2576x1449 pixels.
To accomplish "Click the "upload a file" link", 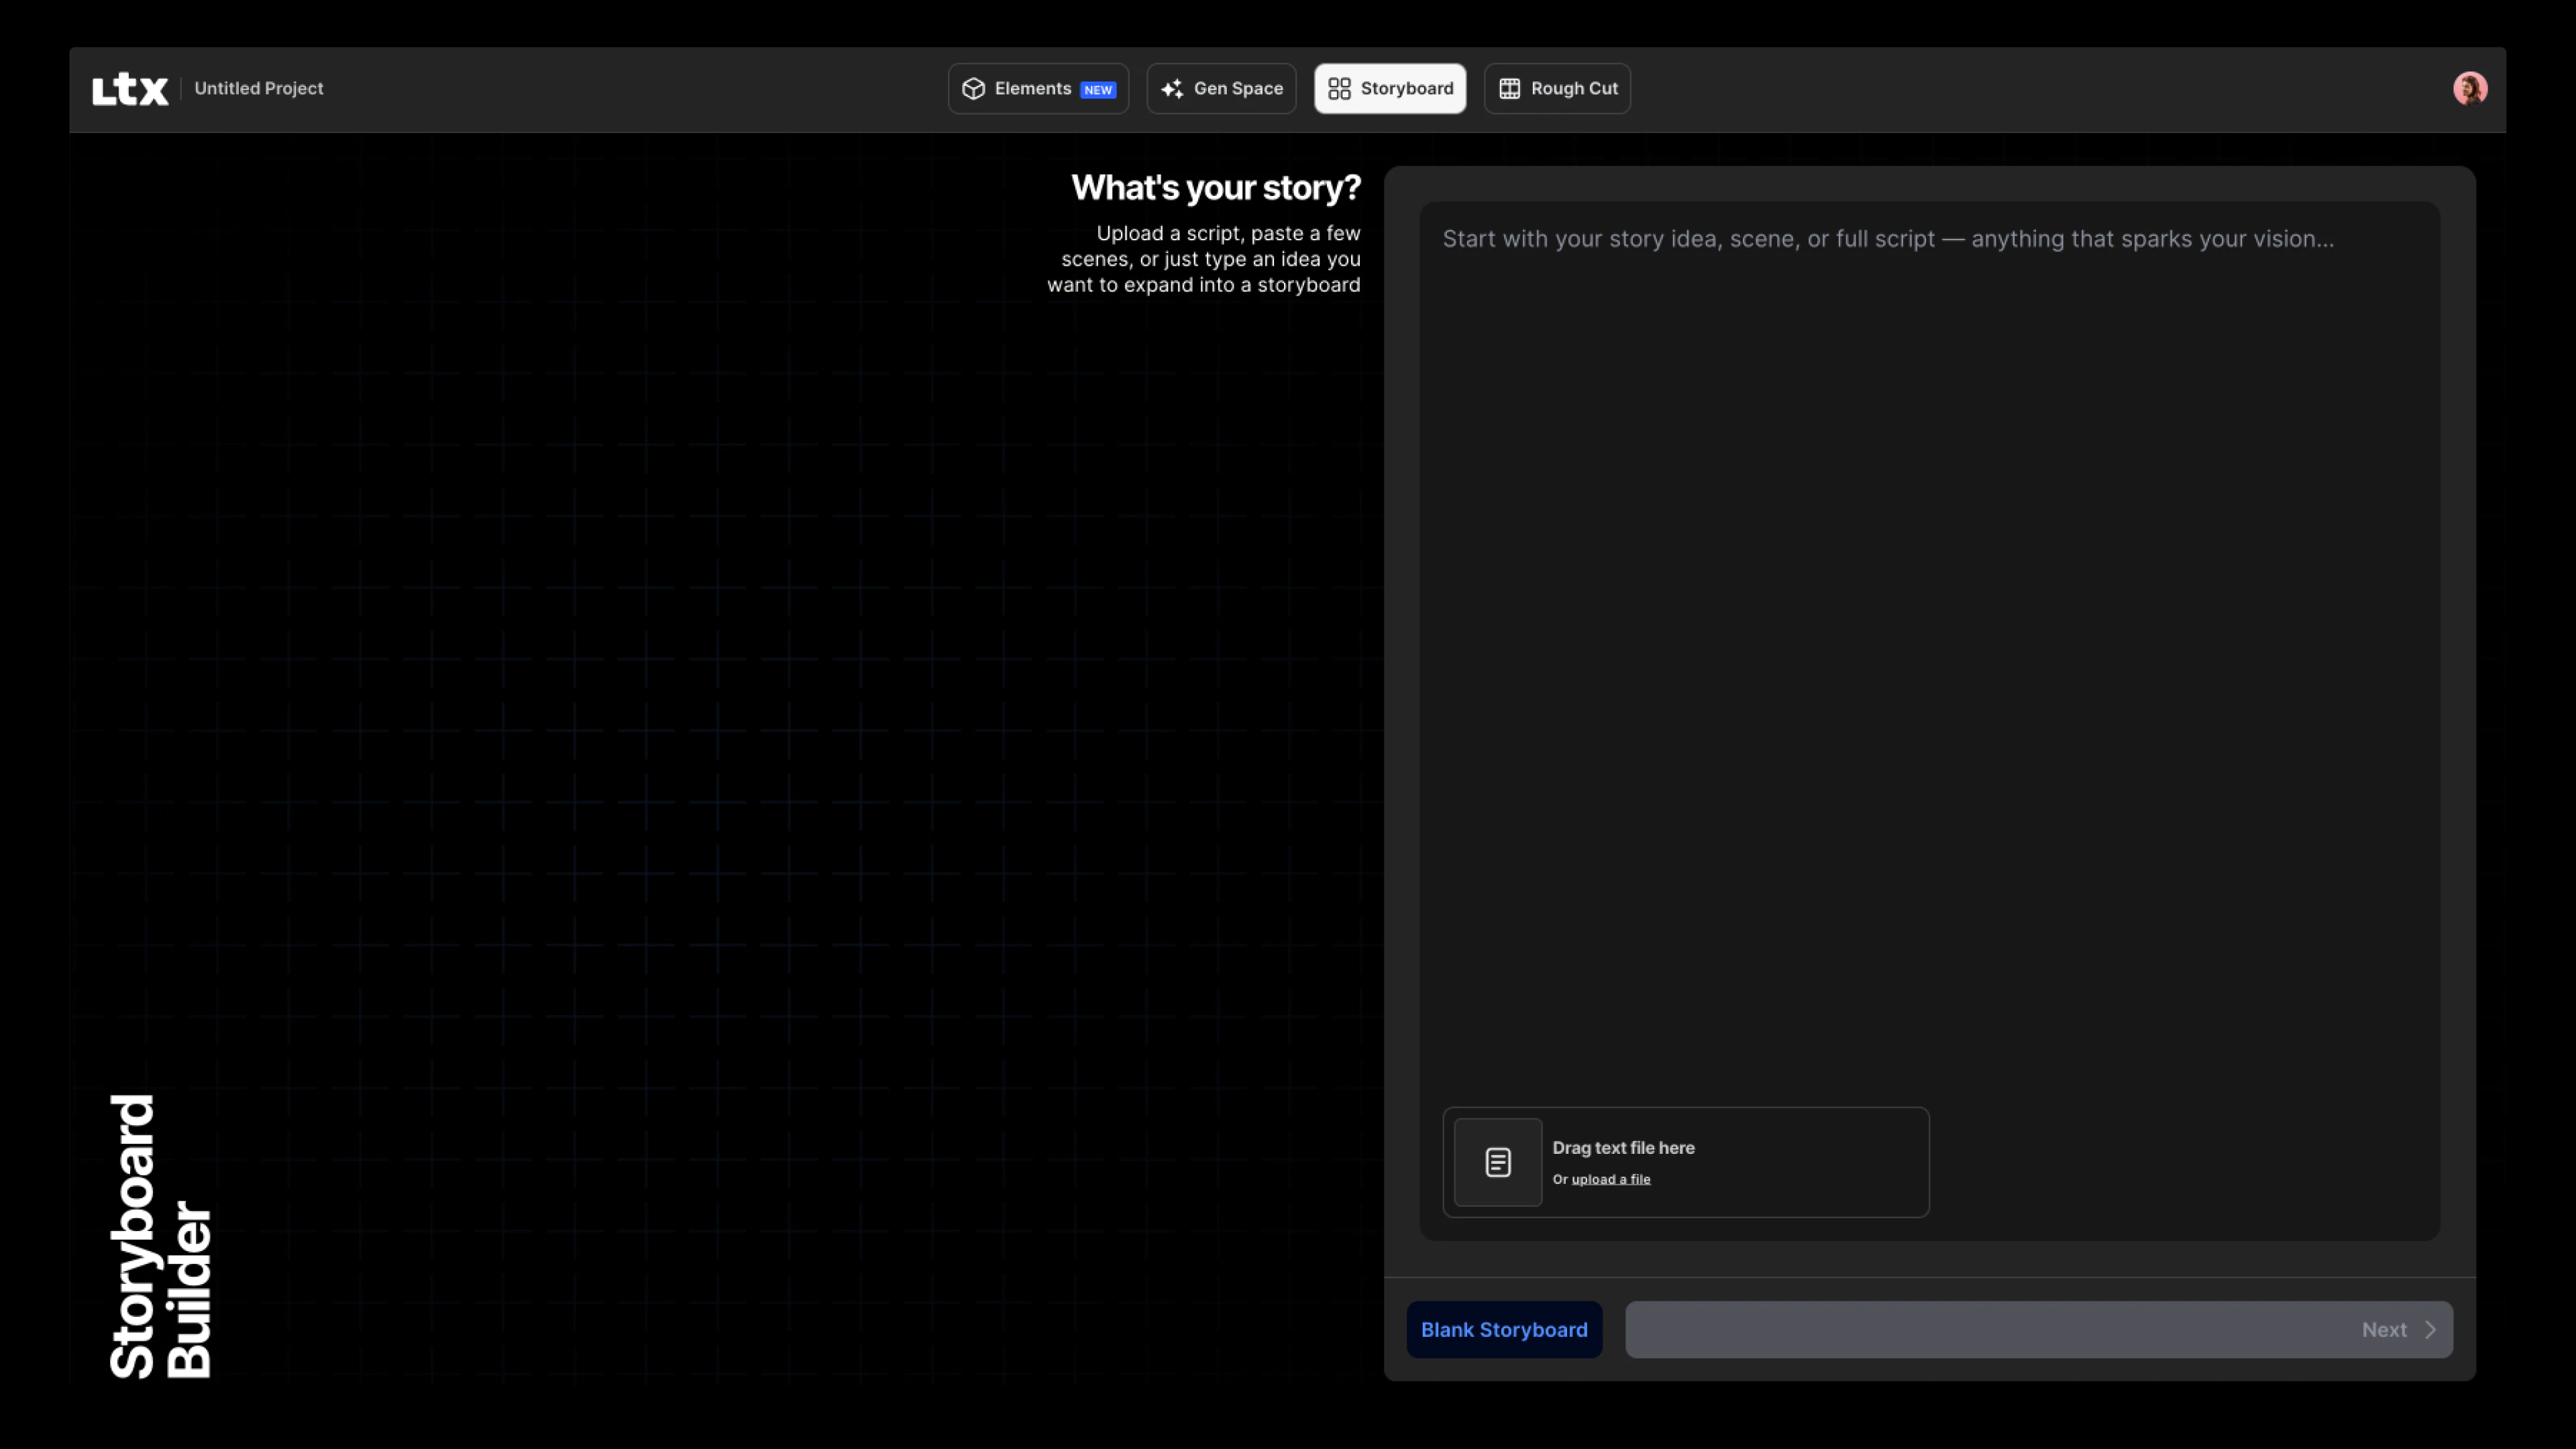I will (1610, 1179).
